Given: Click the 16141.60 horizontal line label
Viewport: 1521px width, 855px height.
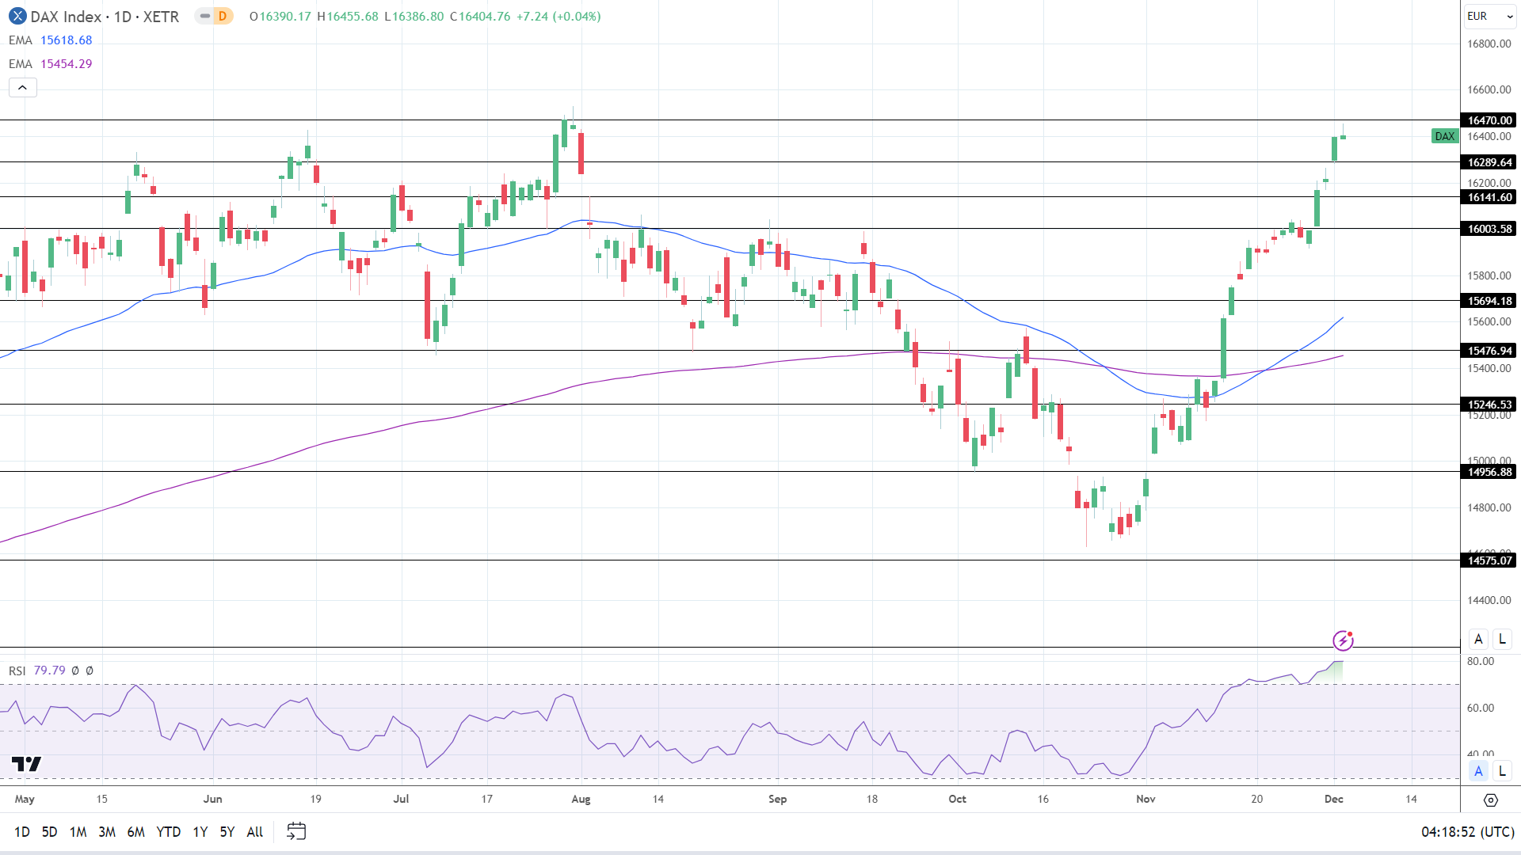Looking at the screenshot, I should (x=1489, y=197).
